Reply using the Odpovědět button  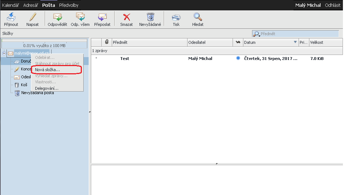click(x=57, y=19)
